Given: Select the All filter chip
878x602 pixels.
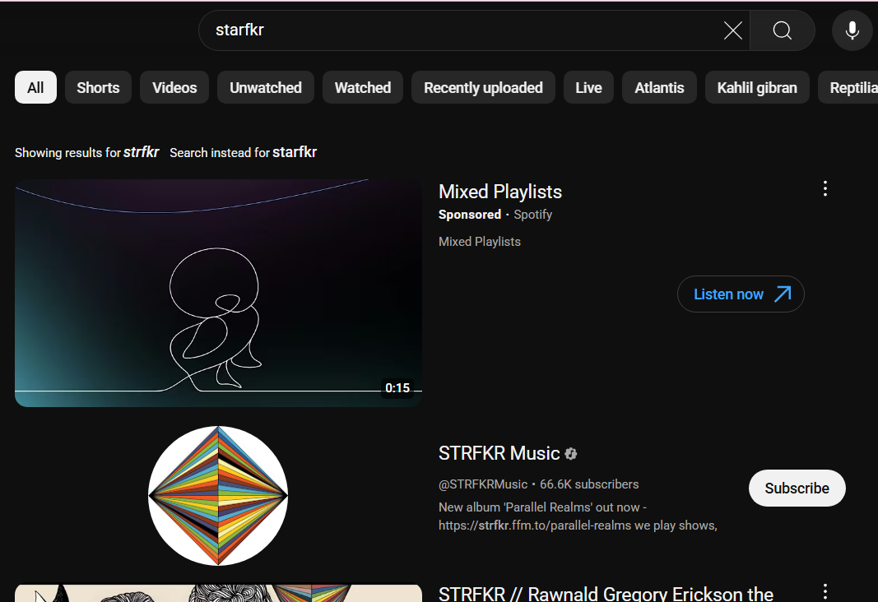Looking at the screenshot, I should 35,88.
